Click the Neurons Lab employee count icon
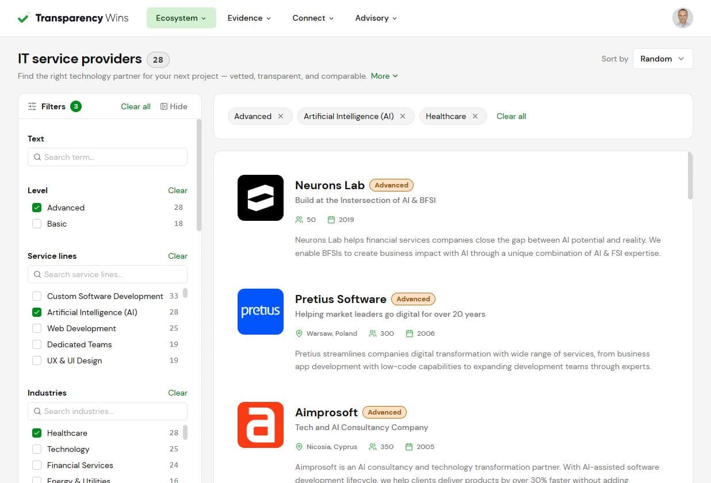 [299, 220]
